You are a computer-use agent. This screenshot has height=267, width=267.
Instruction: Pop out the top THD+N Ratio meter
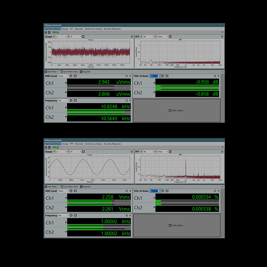215,76
